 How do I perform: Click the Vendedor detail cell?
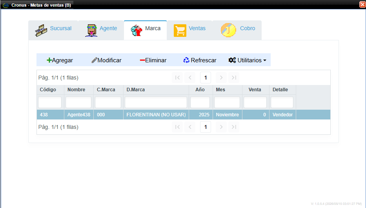point(283,115)
